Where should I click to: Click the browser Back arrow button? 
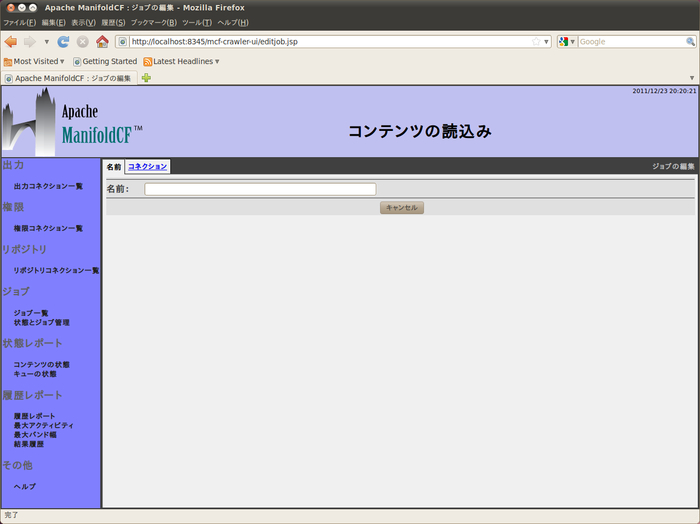[x=10, y=42]
